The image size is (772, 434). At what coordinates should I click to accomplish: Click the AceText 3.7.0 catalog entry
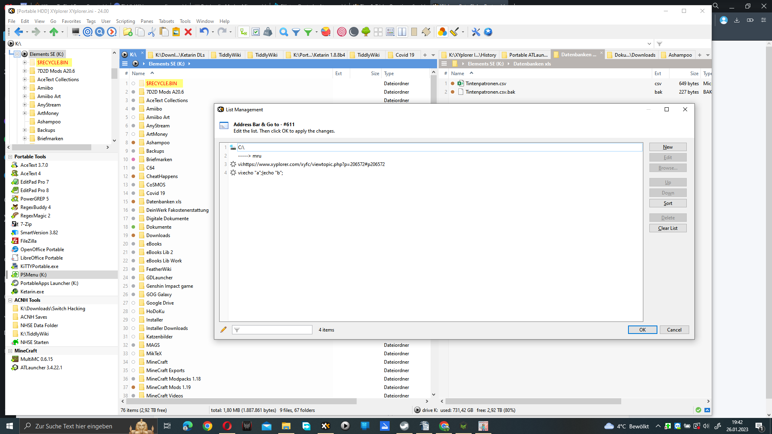34,165
